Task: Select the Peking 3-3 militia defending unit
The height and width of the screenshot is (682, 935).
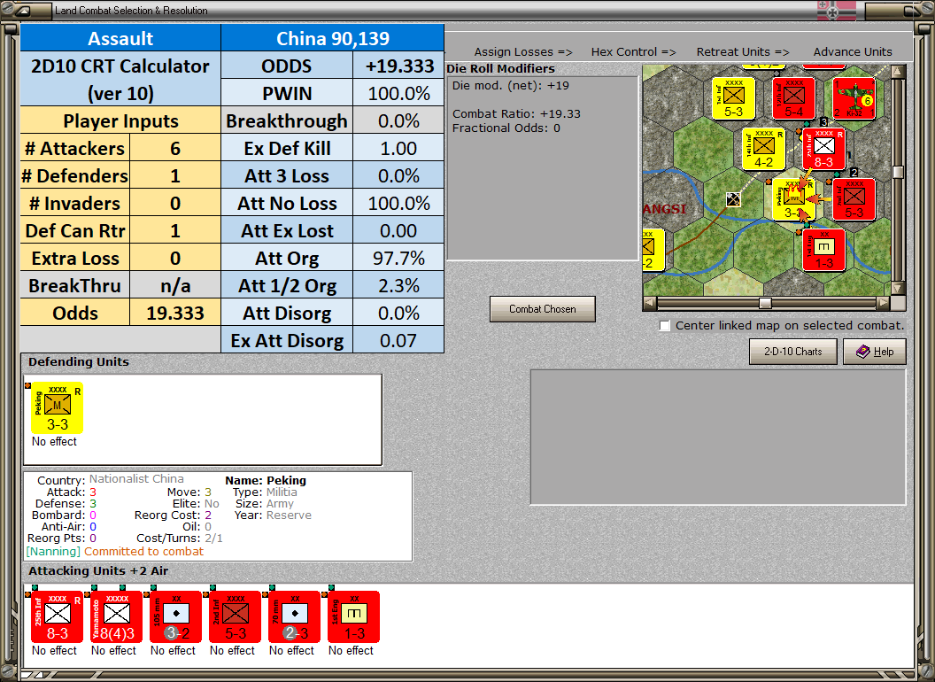Action: pos(58,408)
